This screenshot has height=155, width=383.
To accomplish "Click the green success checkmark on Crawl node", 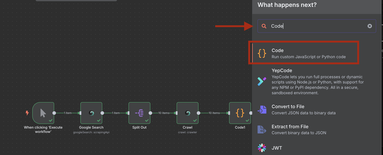I will point(195,120).
